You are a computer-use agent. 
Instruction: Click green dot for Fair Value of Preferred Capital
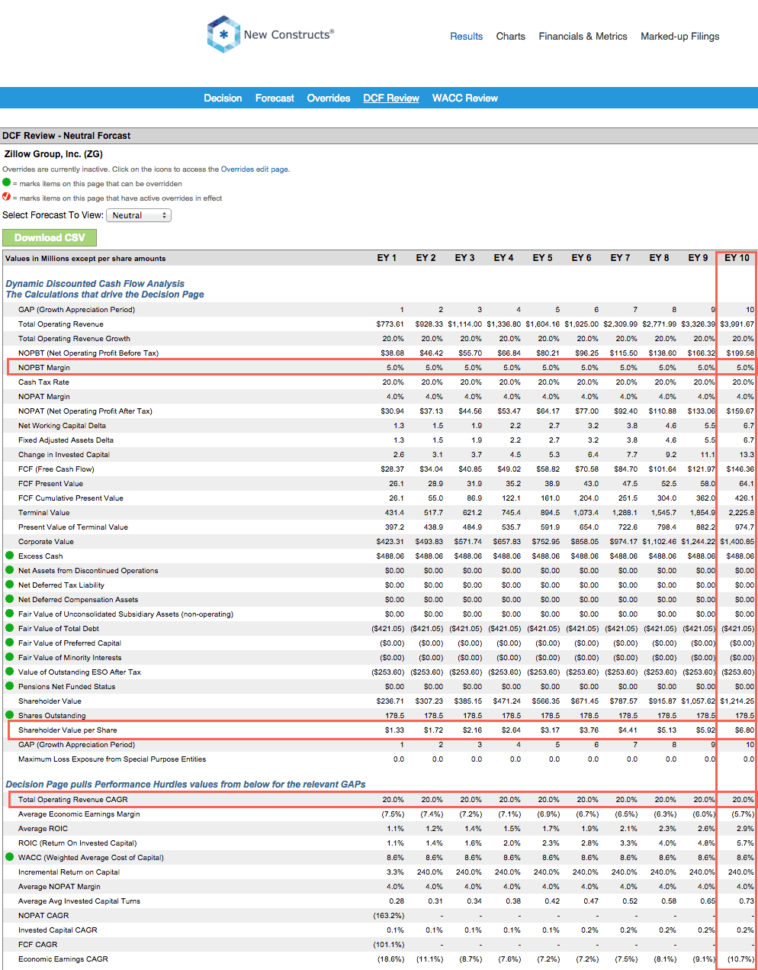tap(10, 643)
